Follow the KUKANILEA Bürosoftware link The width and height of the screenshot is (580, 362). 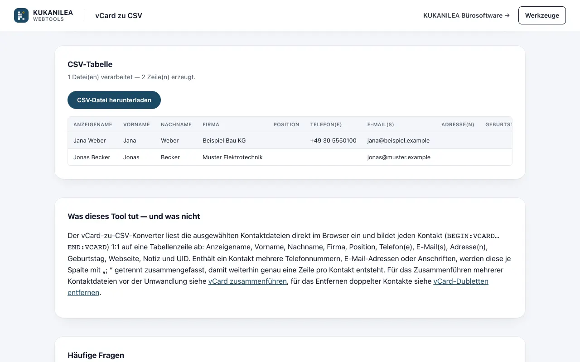466,15
